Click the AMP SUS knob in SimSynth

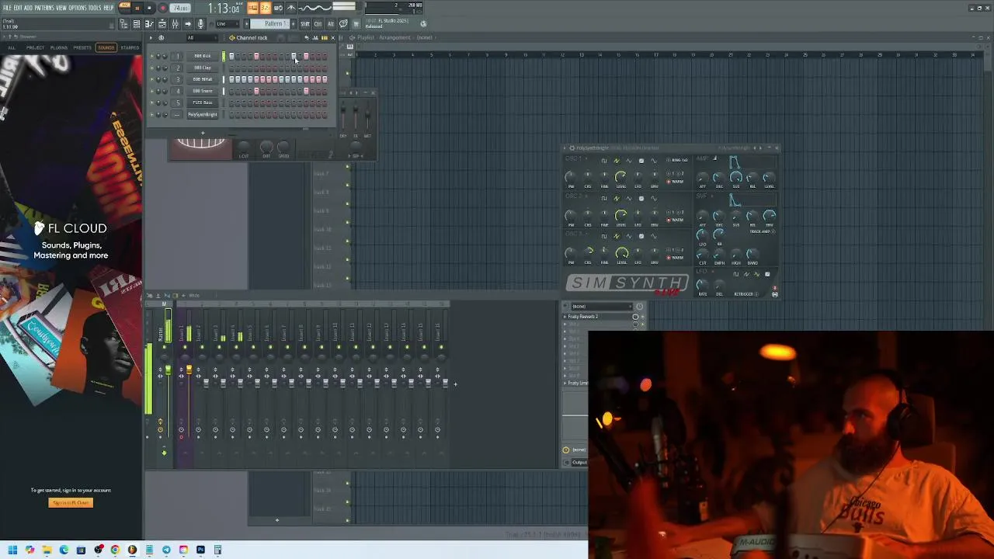click(736, 177)
